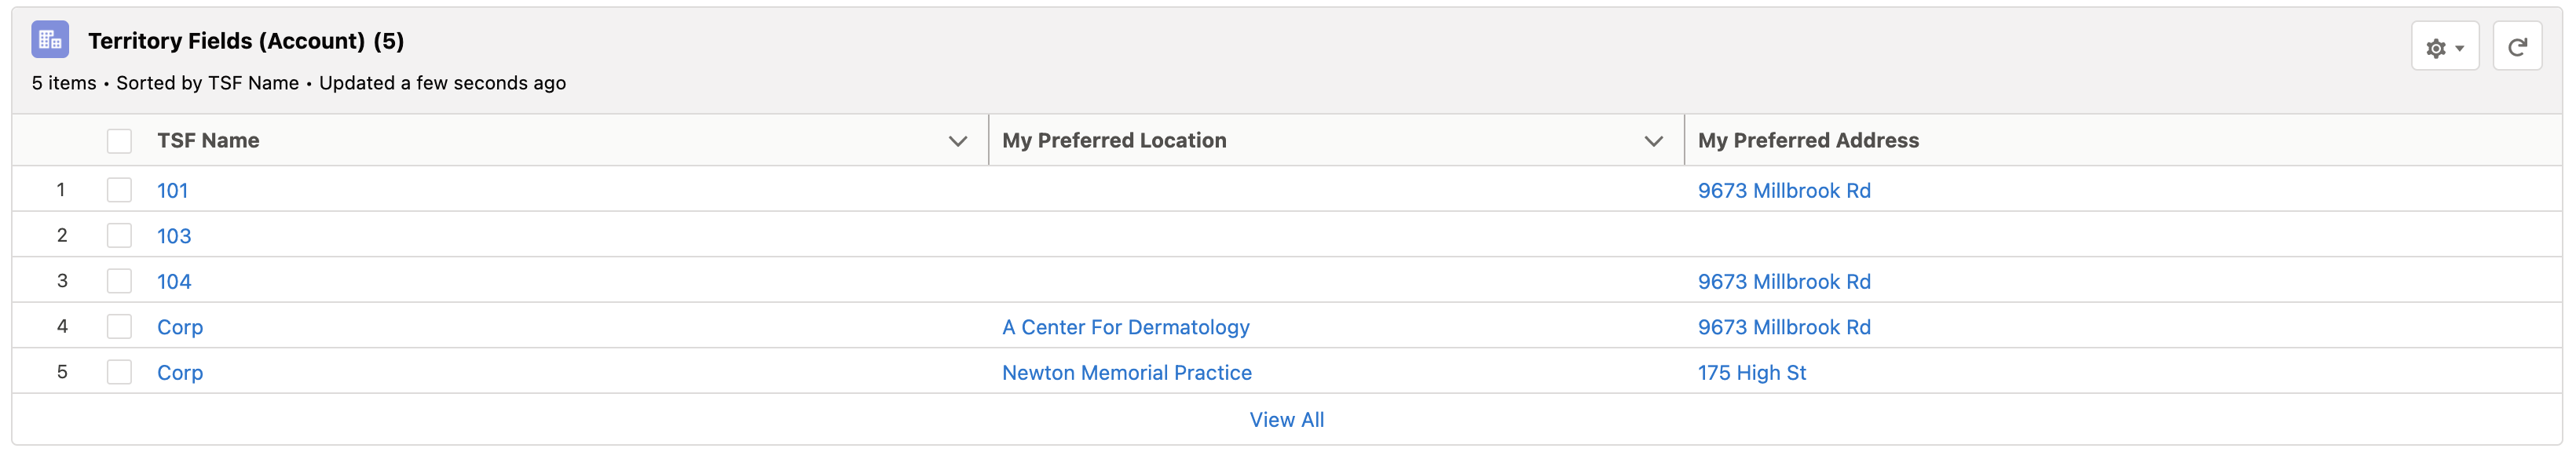
Task: Click the Territory Fields account icon
Action: pos(50,40)
